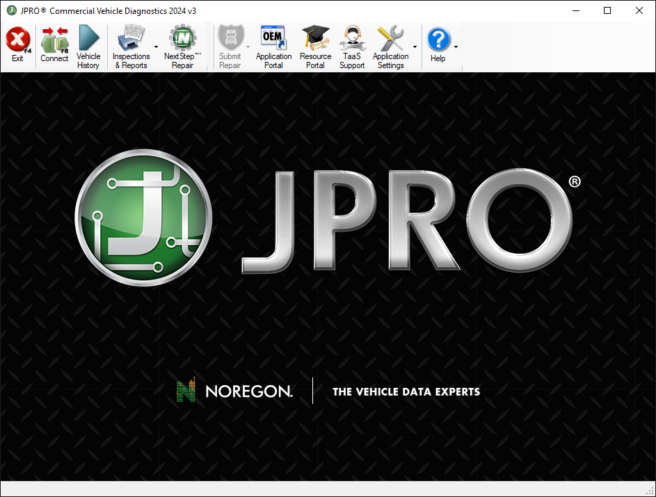Click the red Exit icon

(17, 40)
